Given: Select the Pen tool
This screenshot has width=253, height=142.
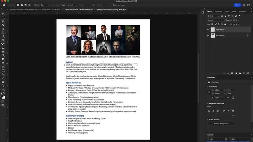Looking at the screenshot, I should [3, 67].
